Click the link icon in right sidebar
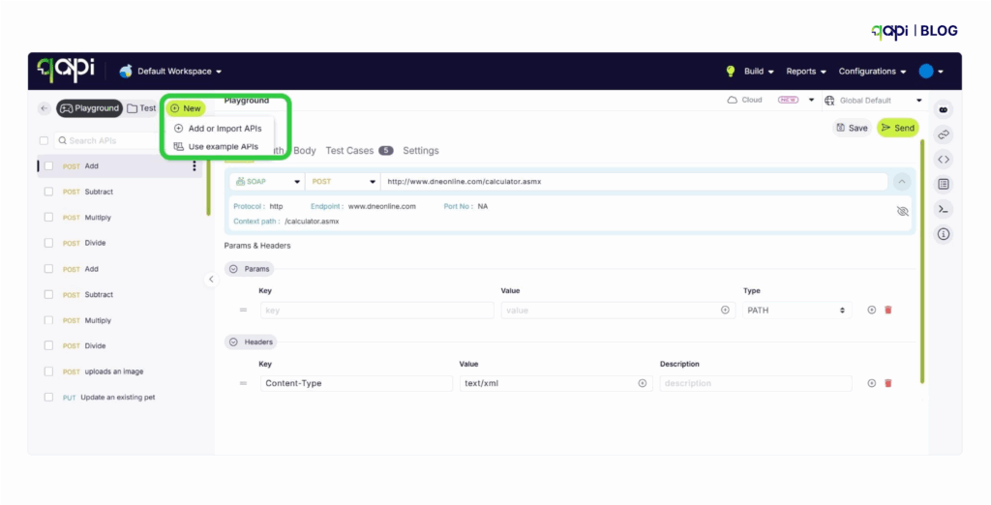The width and height of the screenshot is (991, 505). [x=944, y=134]
